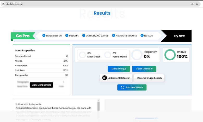The width and height of the screenshot is (203, 122).
Task: Click the Sources Found row value 0
Action: (67, 56)
